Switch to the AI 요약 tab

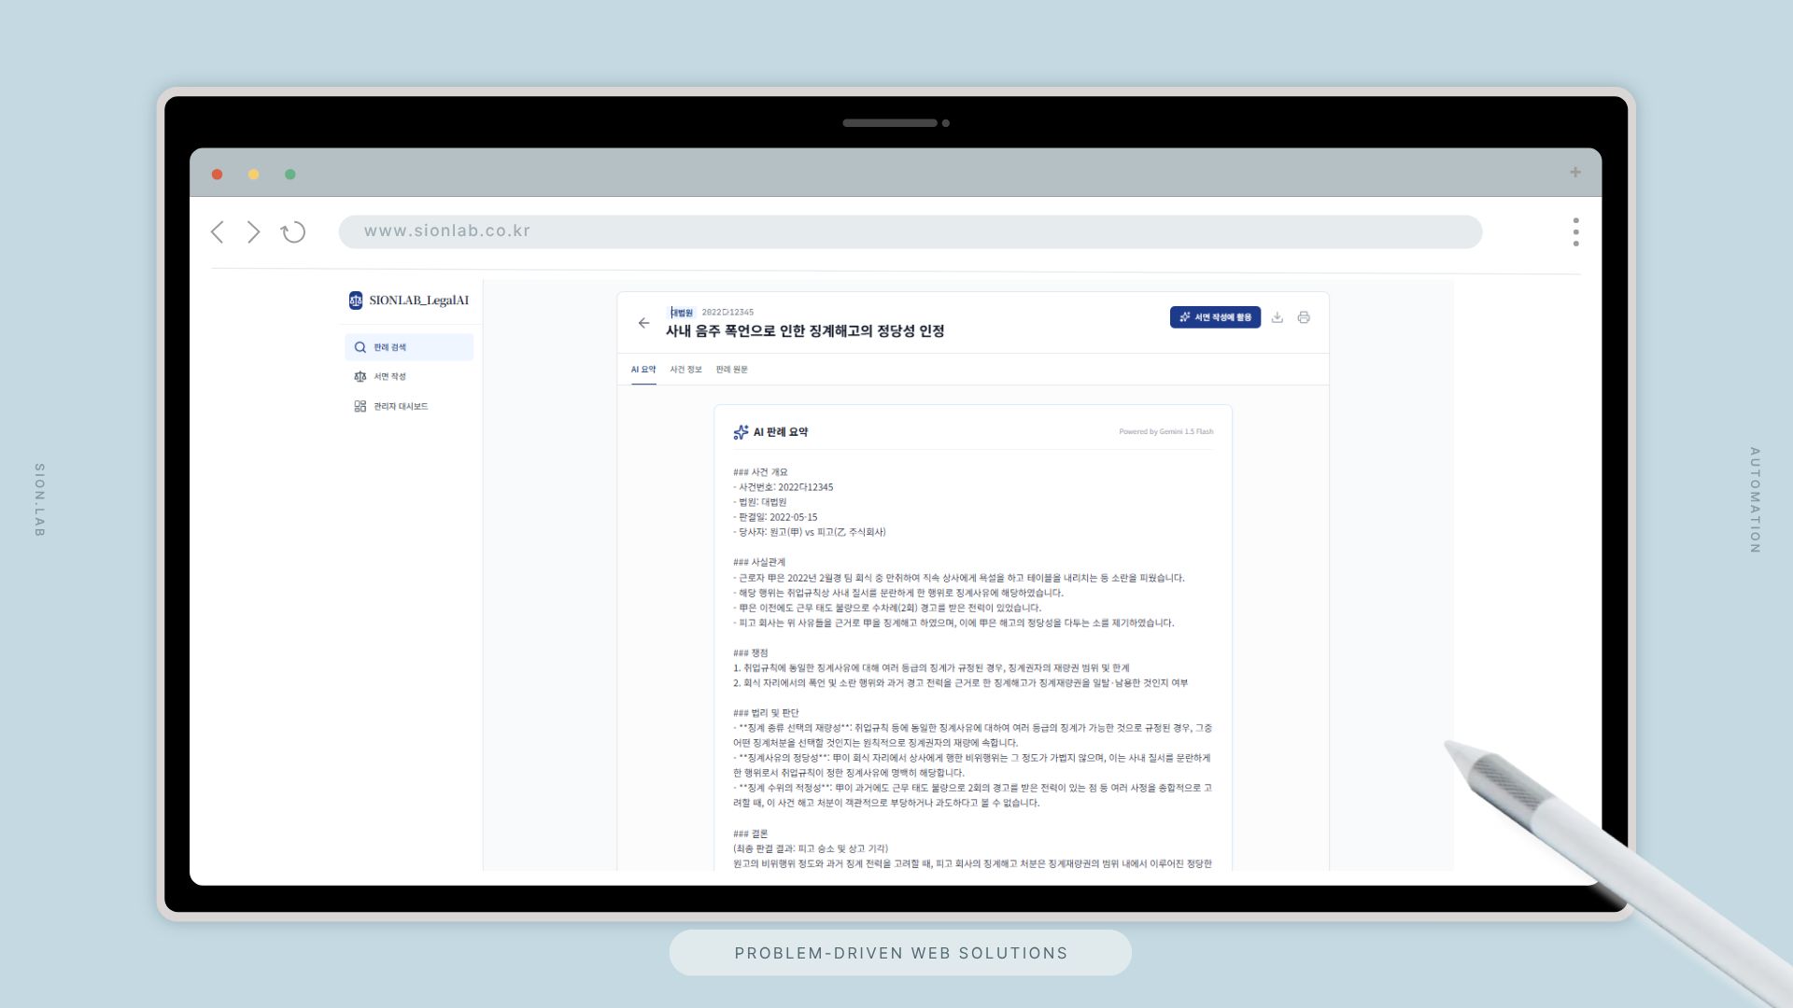click(x=642, y=370)
